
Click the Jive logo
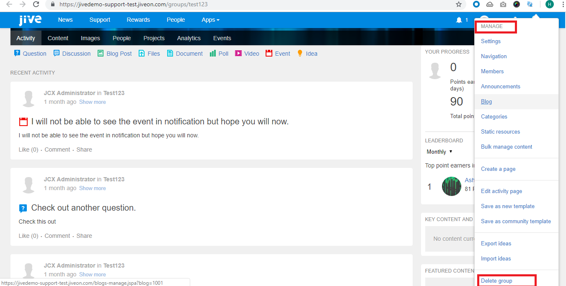pos(30,20)
